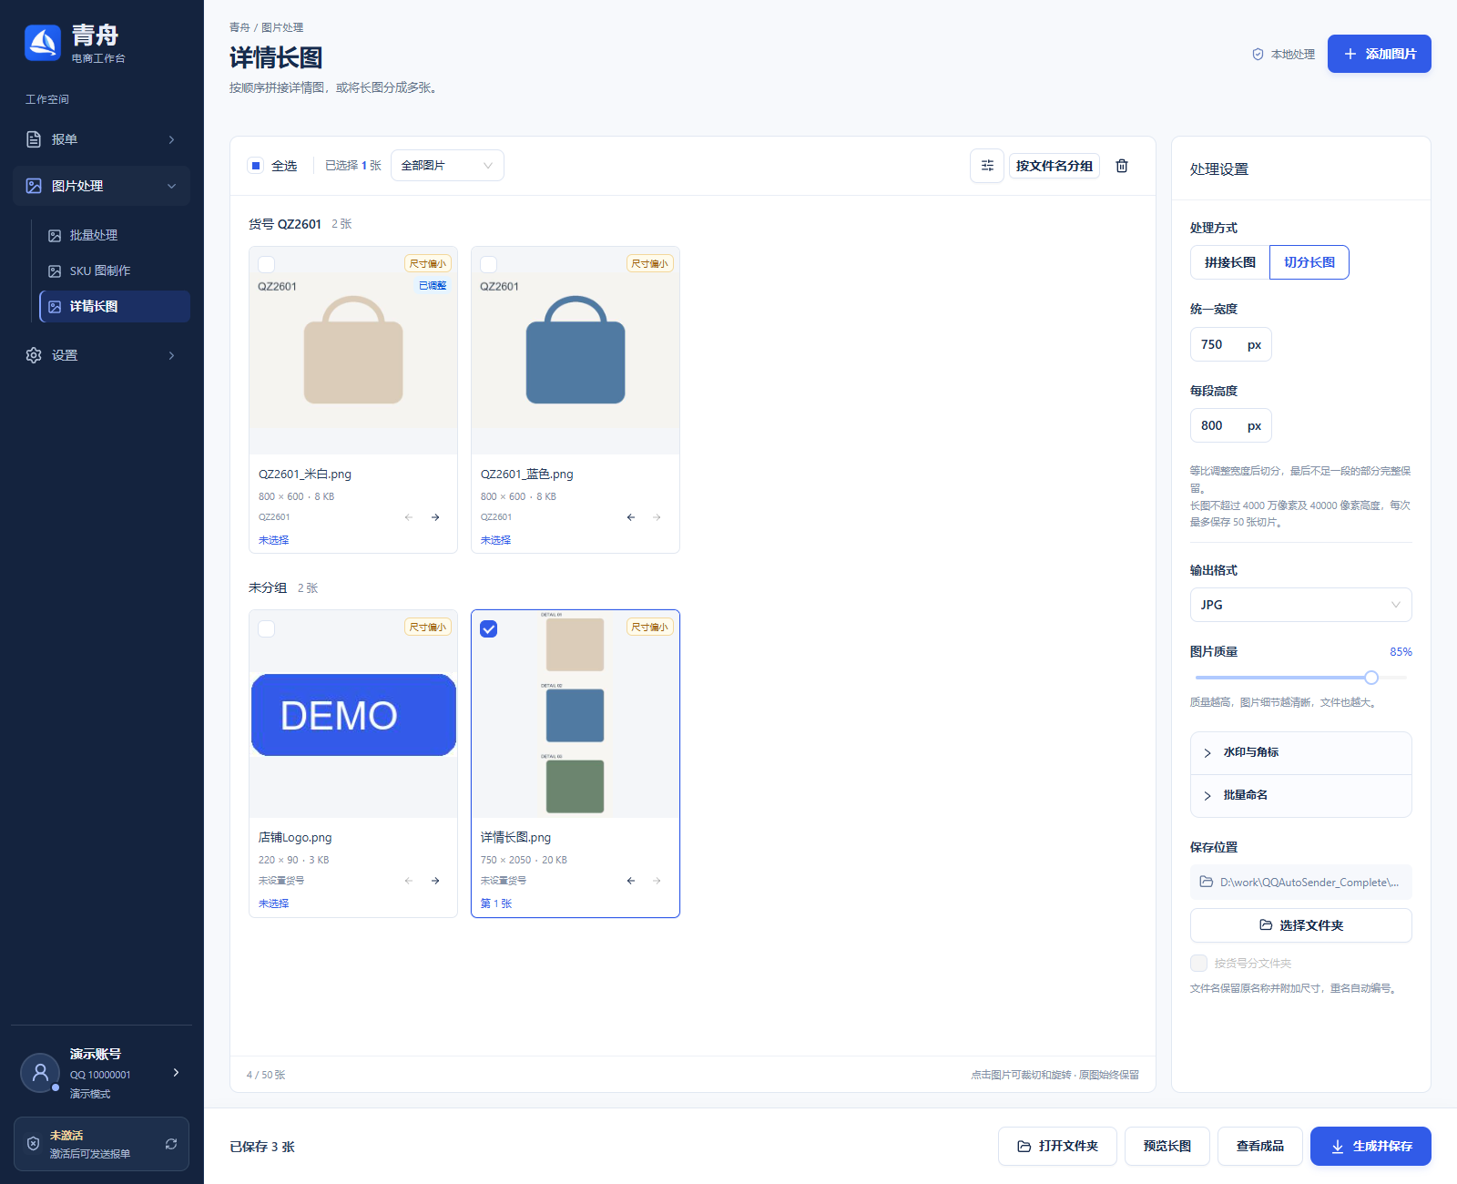This screenshot has height=1184, width=1457.
Task: Check the QZ2601_蓝色.png image checkbox
Action: tap(489, 265)
